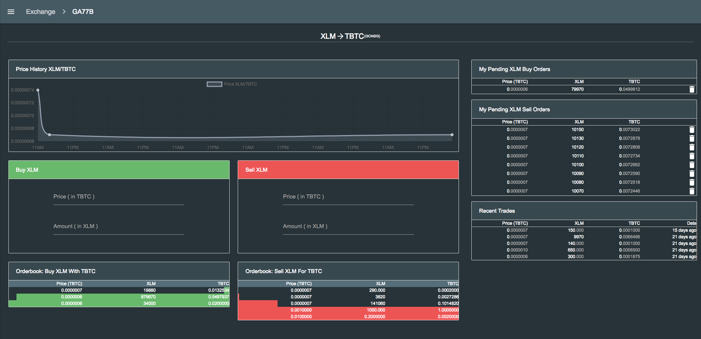The image size is (701, 339).
Task: Select the second chart data point near 11AM
Action: [x=50, y=135]
